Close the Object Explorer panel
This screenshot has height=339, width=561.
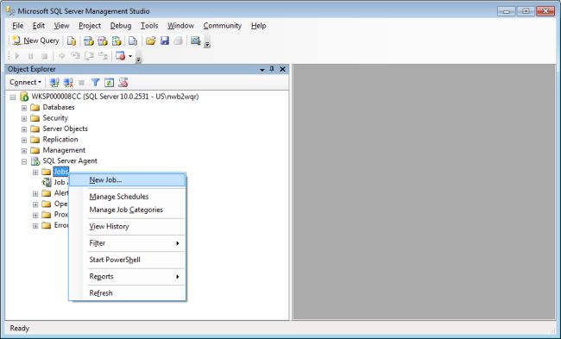[x=282, y=69]
